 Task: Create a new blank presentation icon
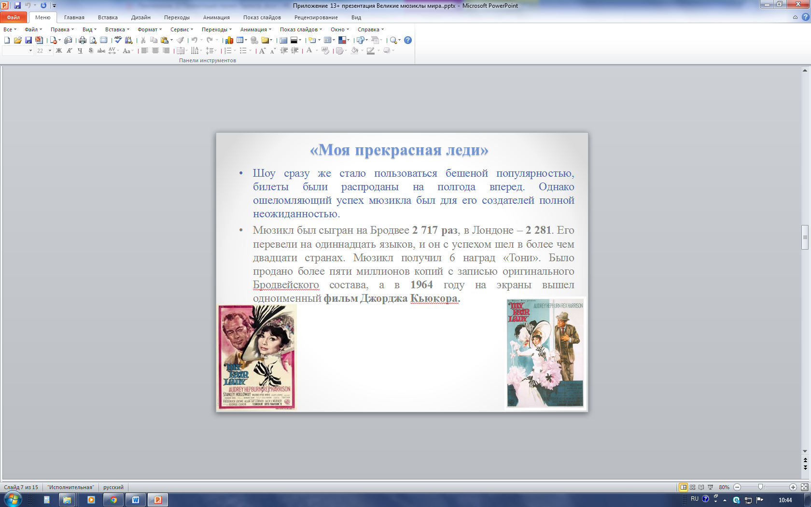tap(7, 40)
